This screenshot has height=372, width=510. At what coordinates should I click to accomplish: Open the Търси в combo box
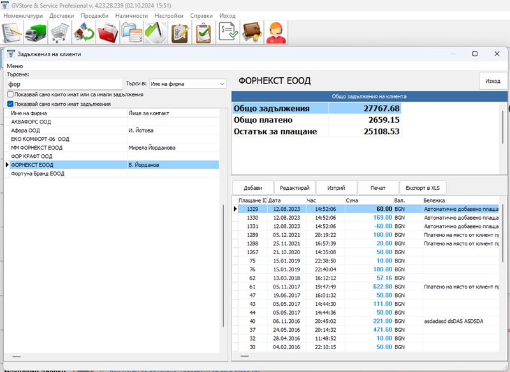tap(188, 84)
